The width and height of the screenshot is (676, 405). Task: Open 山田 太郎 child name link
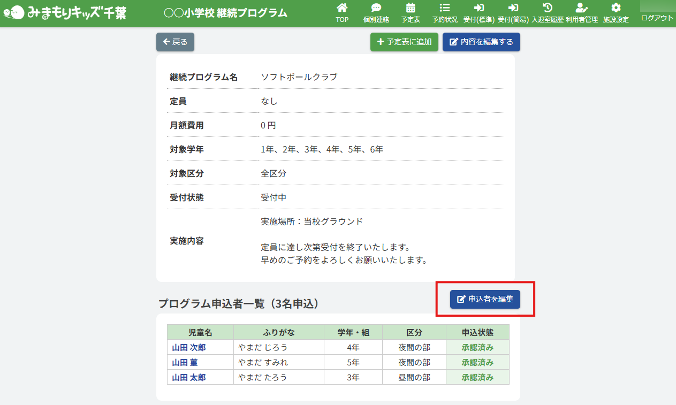coord(188,377)
